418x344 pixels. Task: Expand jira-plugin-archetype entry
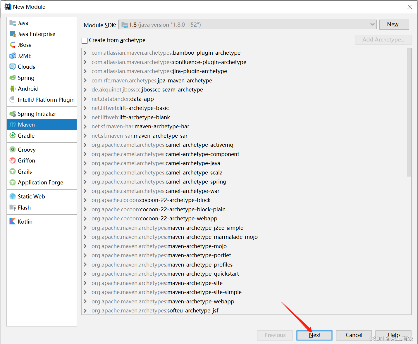tap(85, 71)
